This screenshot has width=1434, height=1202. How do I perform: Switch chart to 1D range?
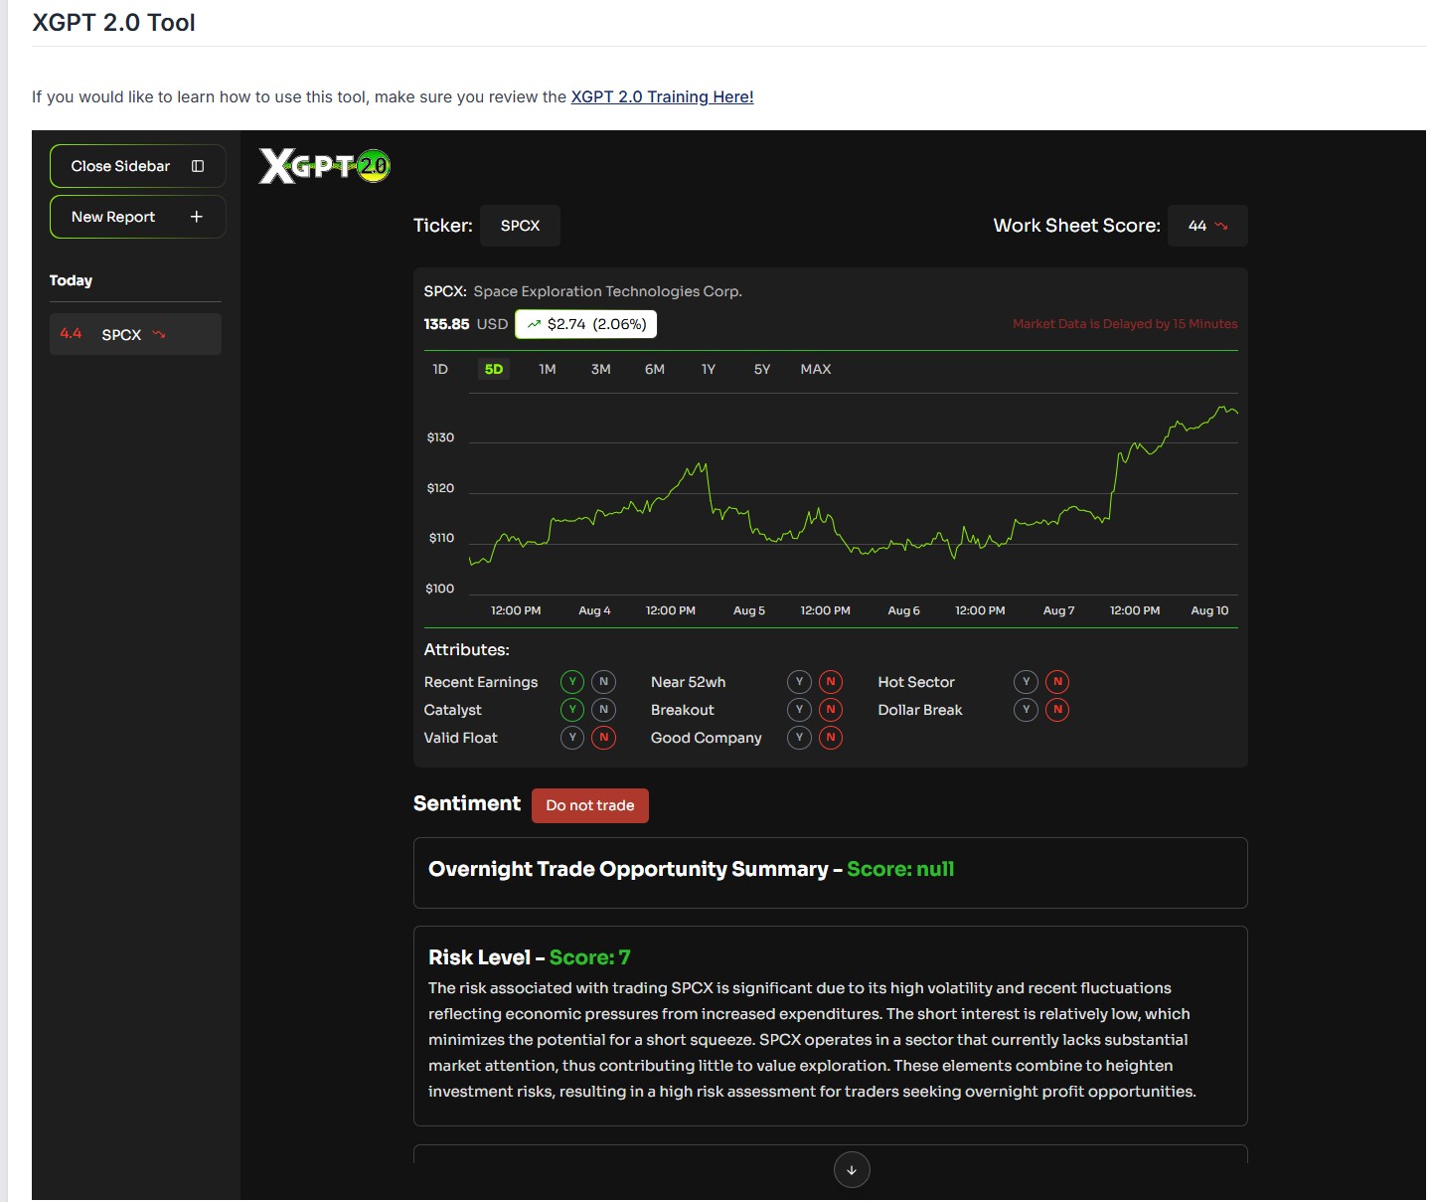(x=440, y=369)
